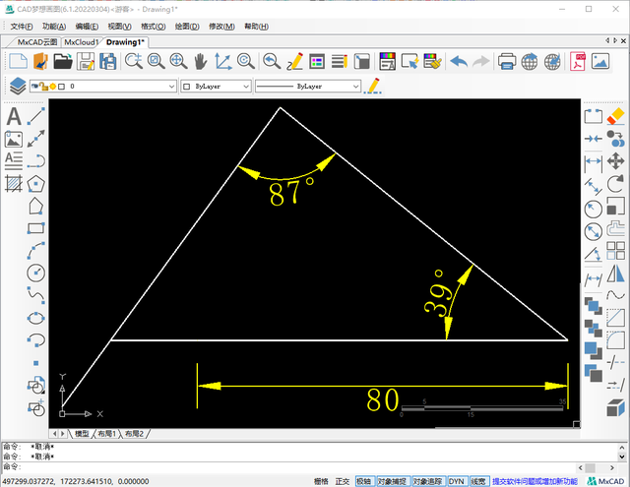Select the Line drawing tool
This screenshot has height=487, width=630.
(36, 116)
